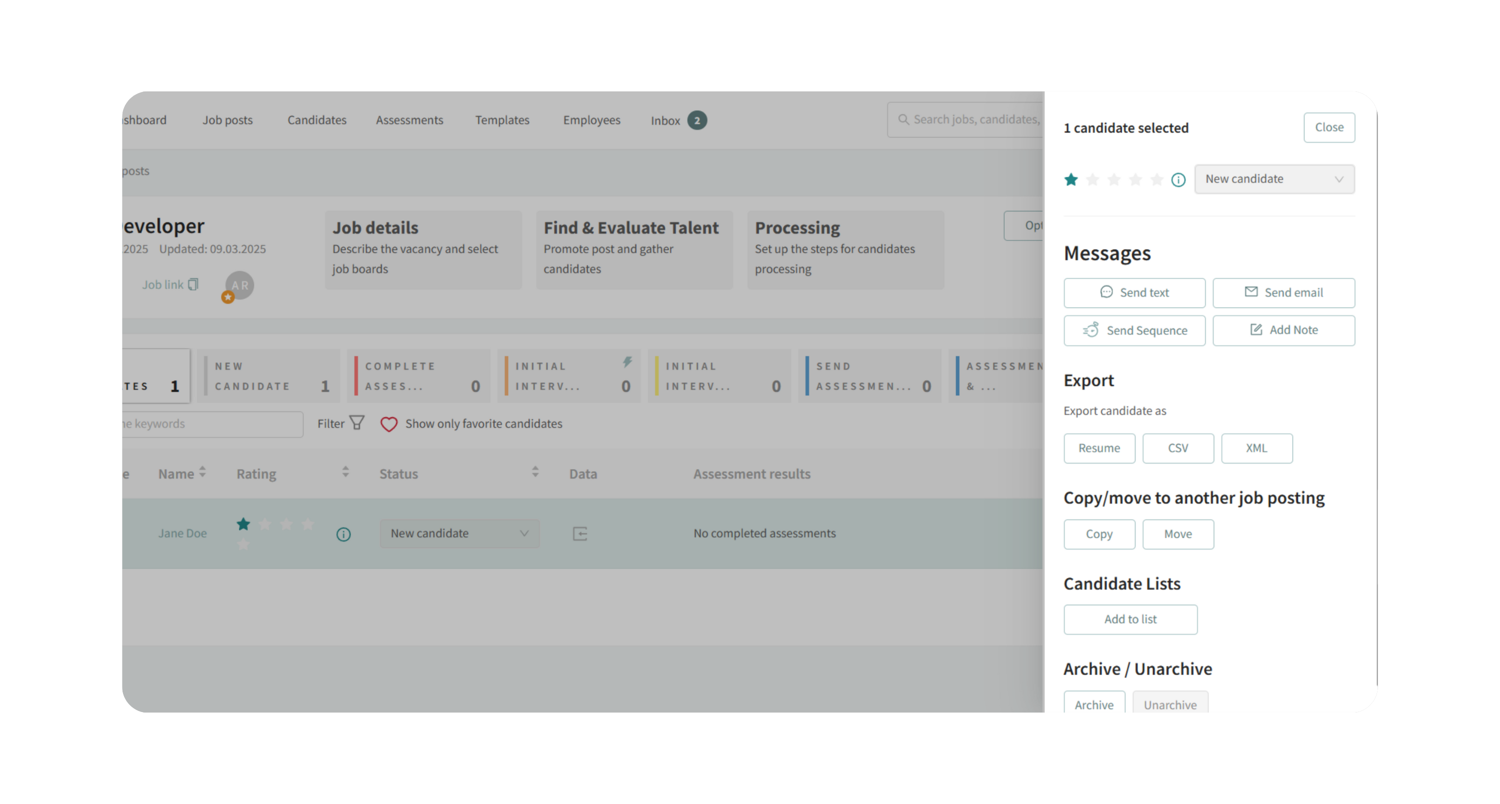Screen dimensions: 1500x804
Task: Click the sequence icon on Send Sequence
Action: click(x=1090, y=330)
